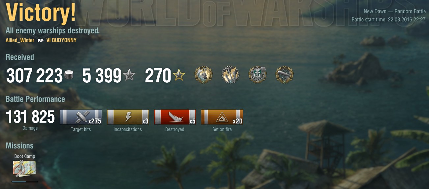The width and height of the screenshot is (429, 189).
Task: Click the gold free XP star icon
Action: point(179,76)
